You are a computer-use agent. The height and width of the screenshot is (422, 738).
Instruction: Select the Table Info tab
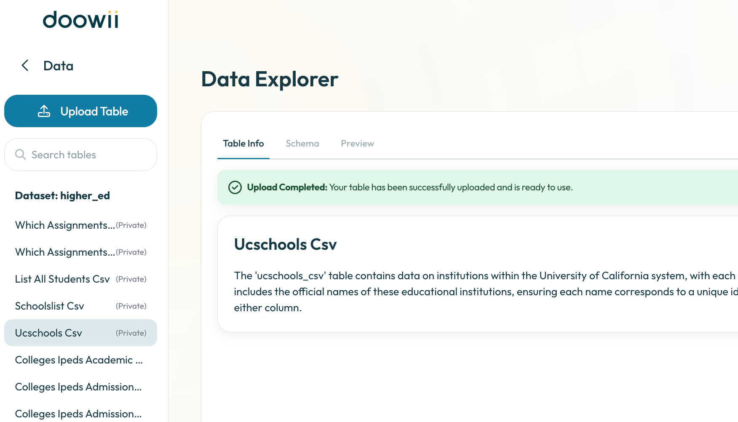[x=243, y=144]
